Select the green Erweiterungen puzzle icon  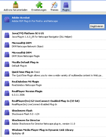39,5
